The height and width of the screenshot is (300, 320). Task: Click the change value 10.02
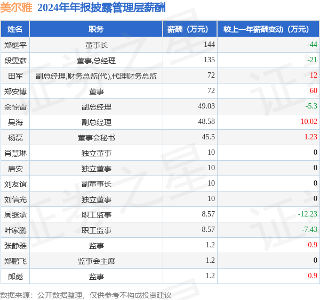point(309,122)
